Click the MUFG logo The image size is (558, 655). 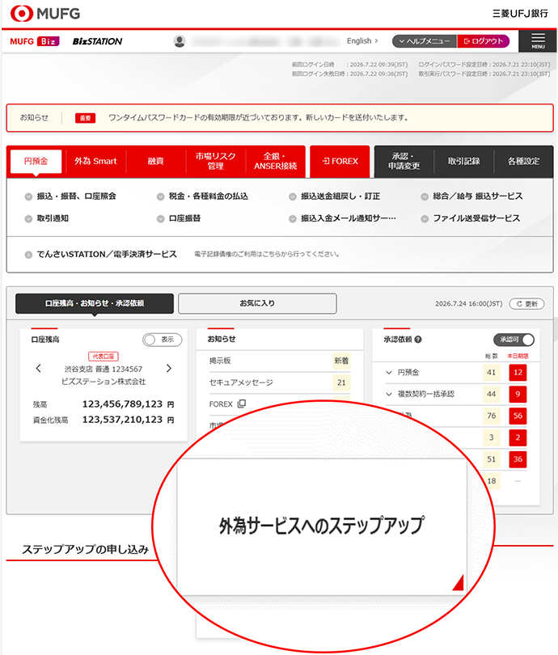point(45,14)
